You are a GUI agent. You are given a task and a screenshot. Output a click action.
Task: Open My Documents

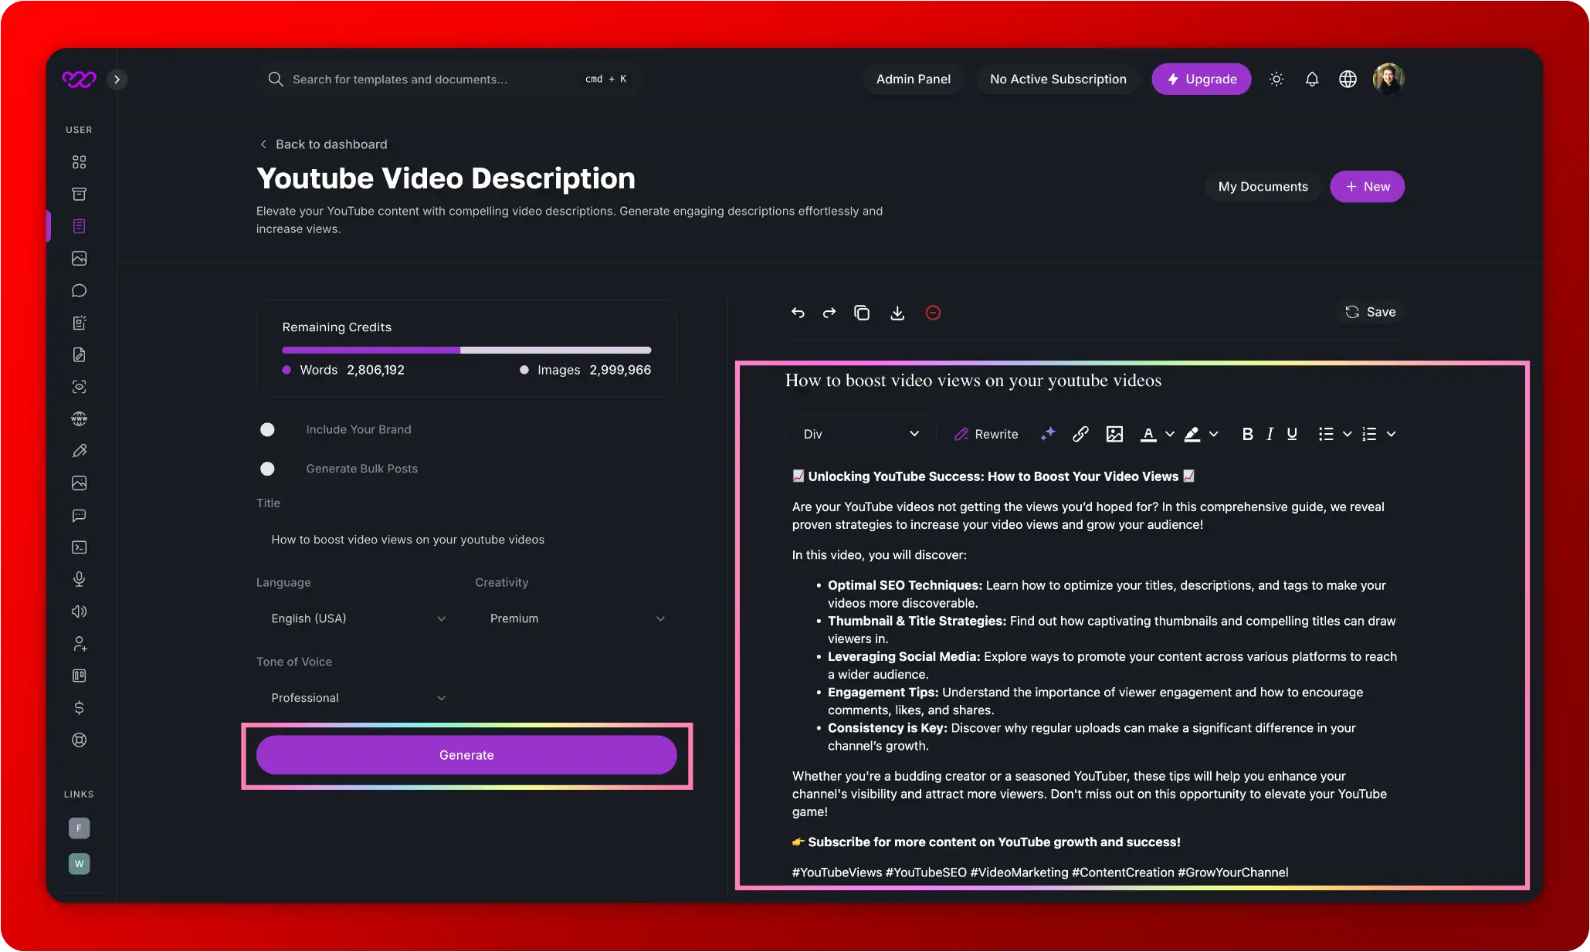click(1263, 187)
